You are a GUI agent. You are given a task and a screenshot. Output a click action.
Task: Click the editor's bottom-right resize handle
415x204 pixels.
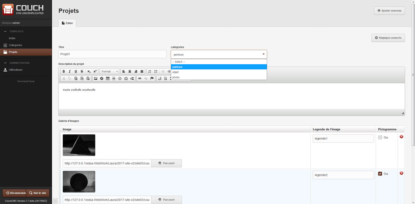pyautogui.click(x=403, y=113)
